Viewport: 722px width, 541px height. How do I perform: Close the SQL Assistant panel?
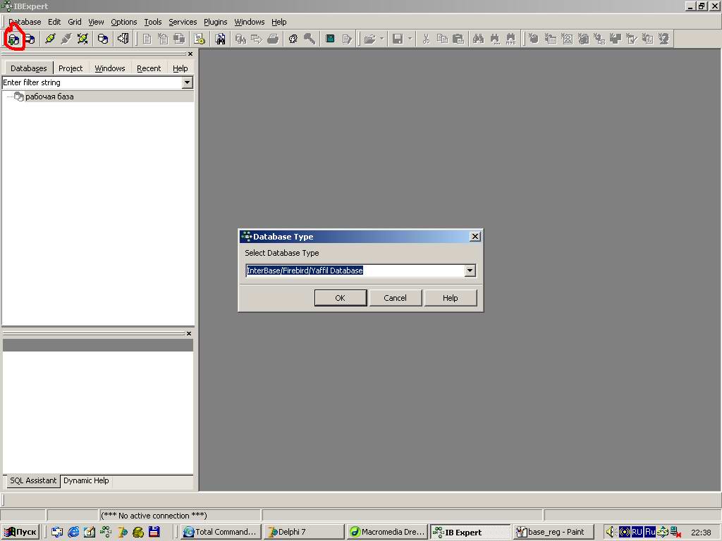point(189,333)
